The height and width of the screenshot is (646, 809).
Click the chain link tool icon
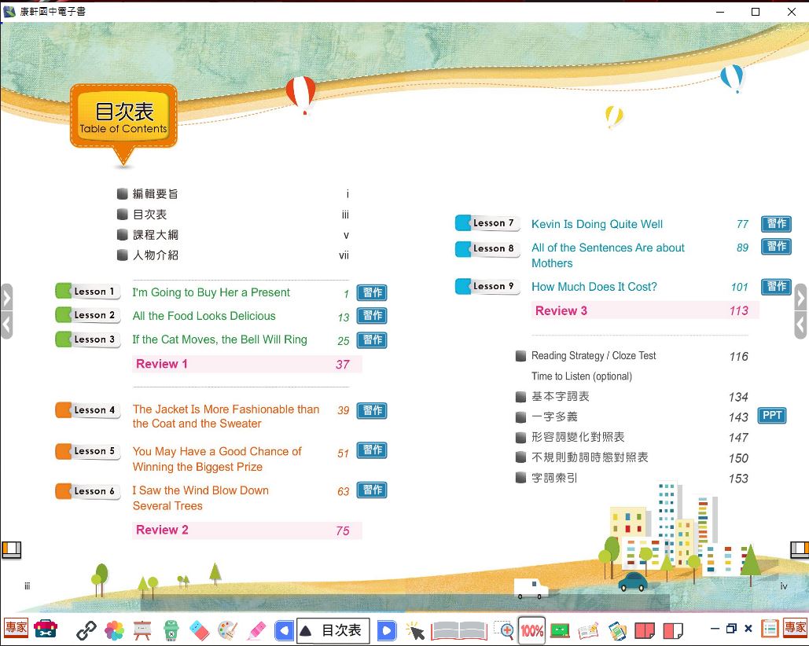pos(86,629)
